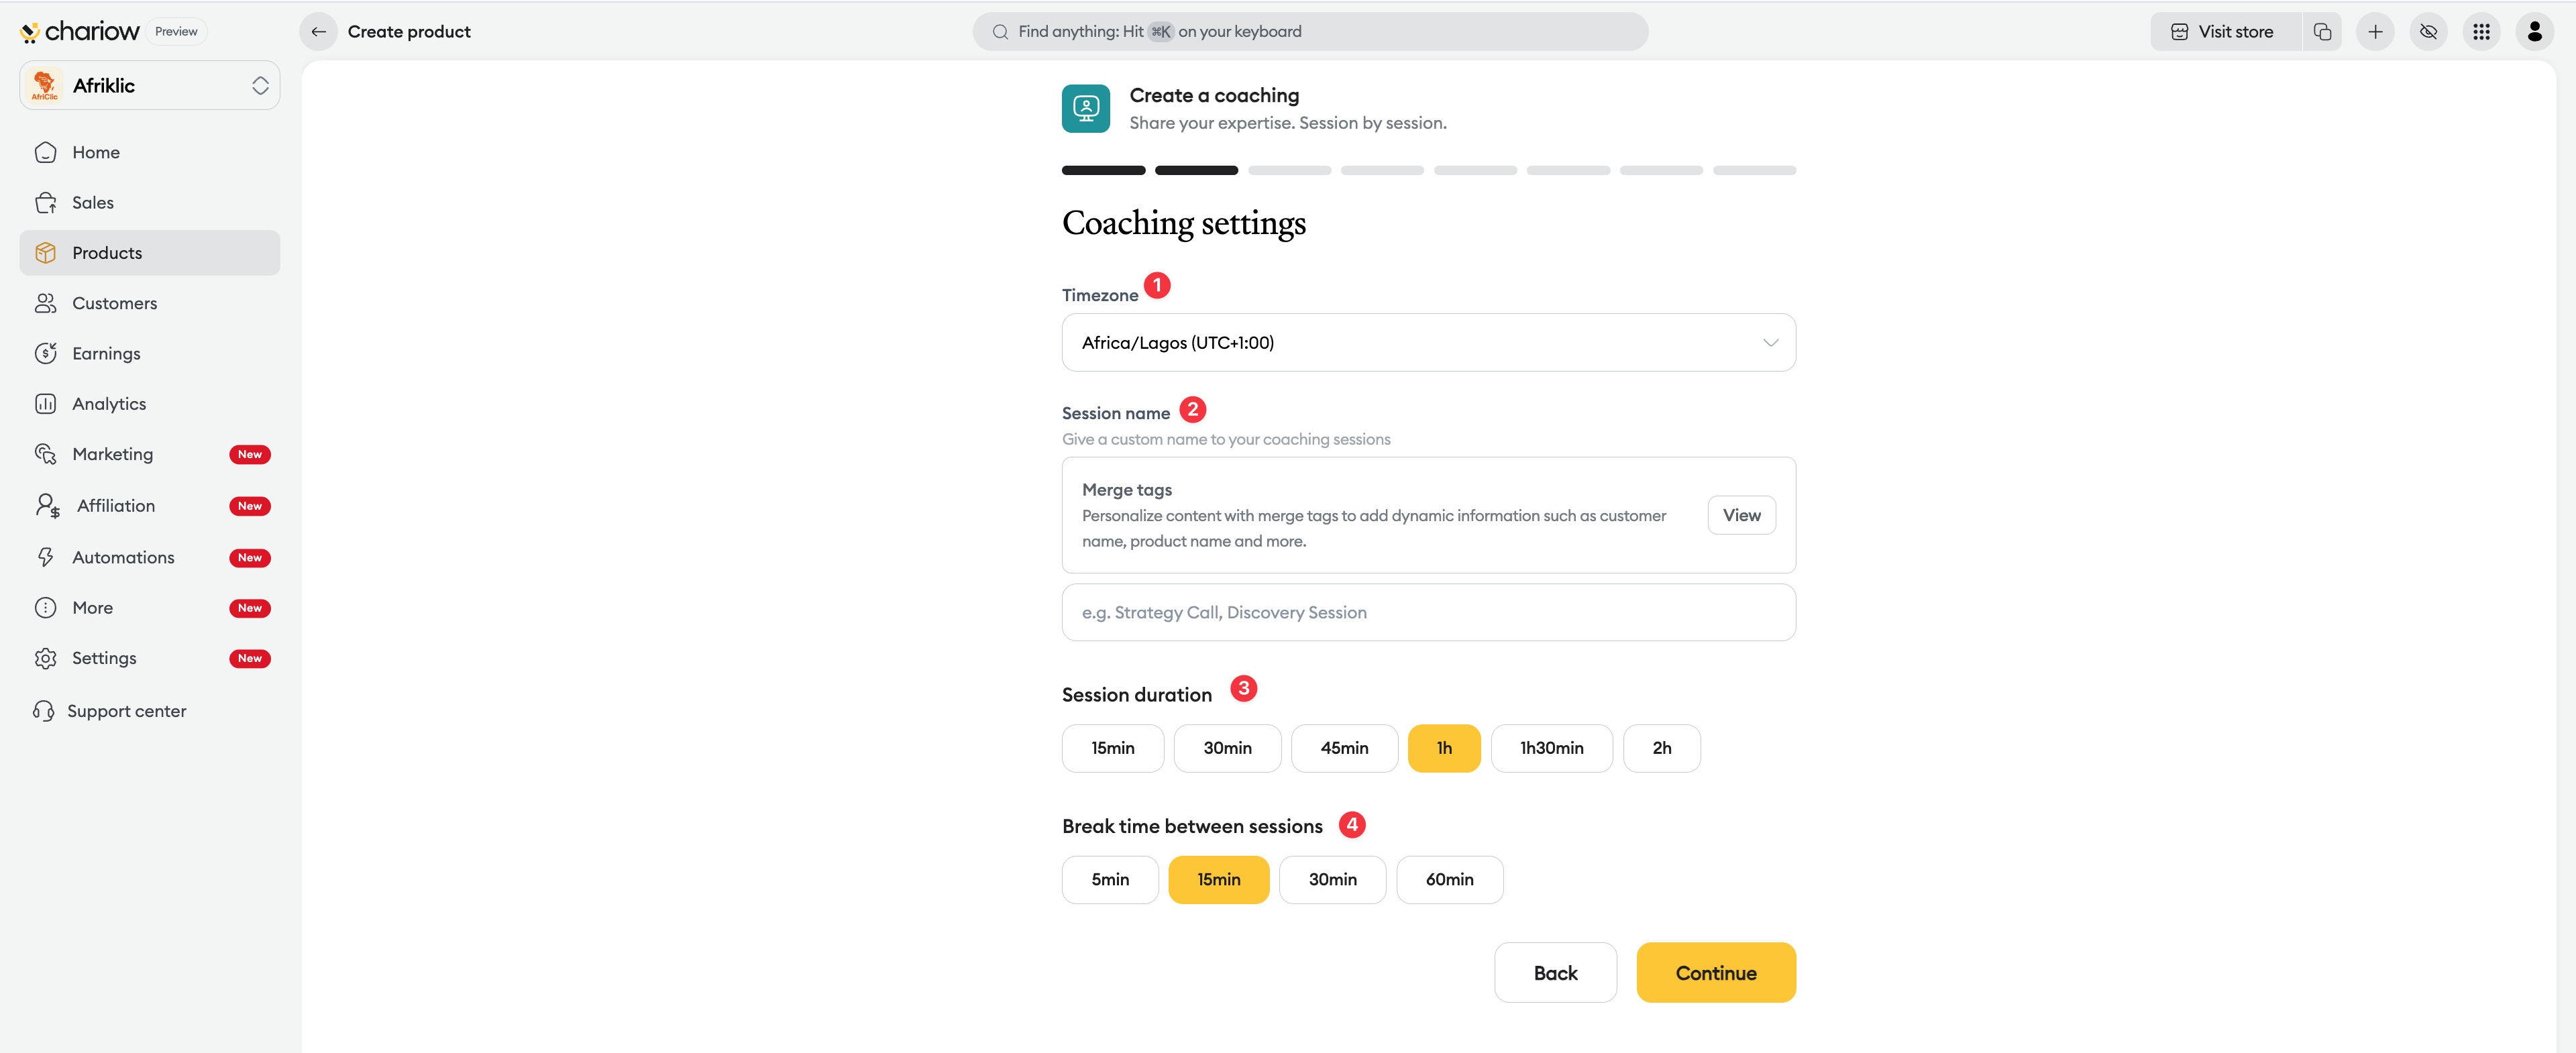Image resolution: width=2576 pixels, height=1053 pixels.
Task: Click the copy store link icon
Action: pos(2322,32)
